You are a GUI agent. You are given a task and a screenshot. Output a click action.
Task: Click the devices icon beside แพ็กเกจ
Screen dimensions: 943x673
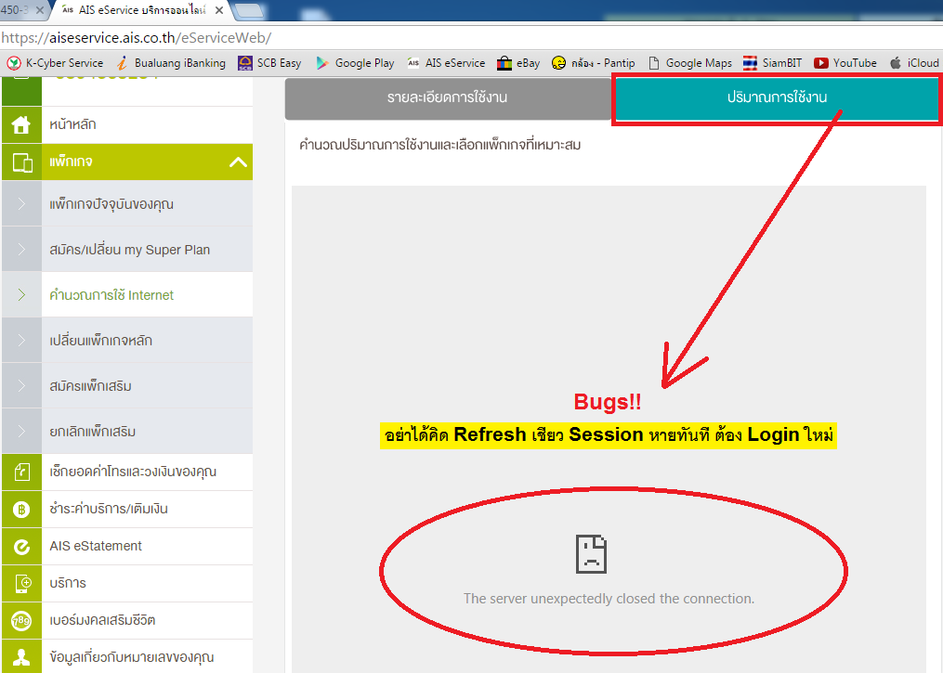[x=22, y=162]
